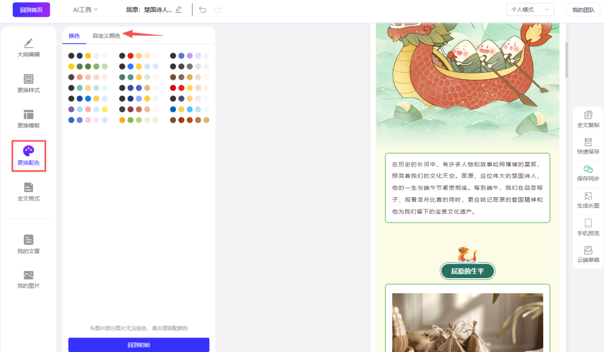Click the 回到首页 button
This screenshot has width=604, height=352.
click(x=31, y=9)
